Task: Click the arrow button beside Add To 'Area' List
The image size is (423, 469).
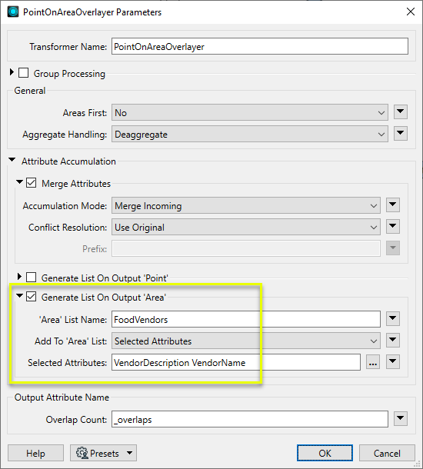Action: pyautogui.click(x=392, y=340)
